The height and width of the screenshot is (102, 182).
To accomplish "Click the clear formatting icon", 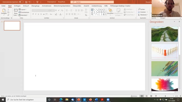I will 62,10.
